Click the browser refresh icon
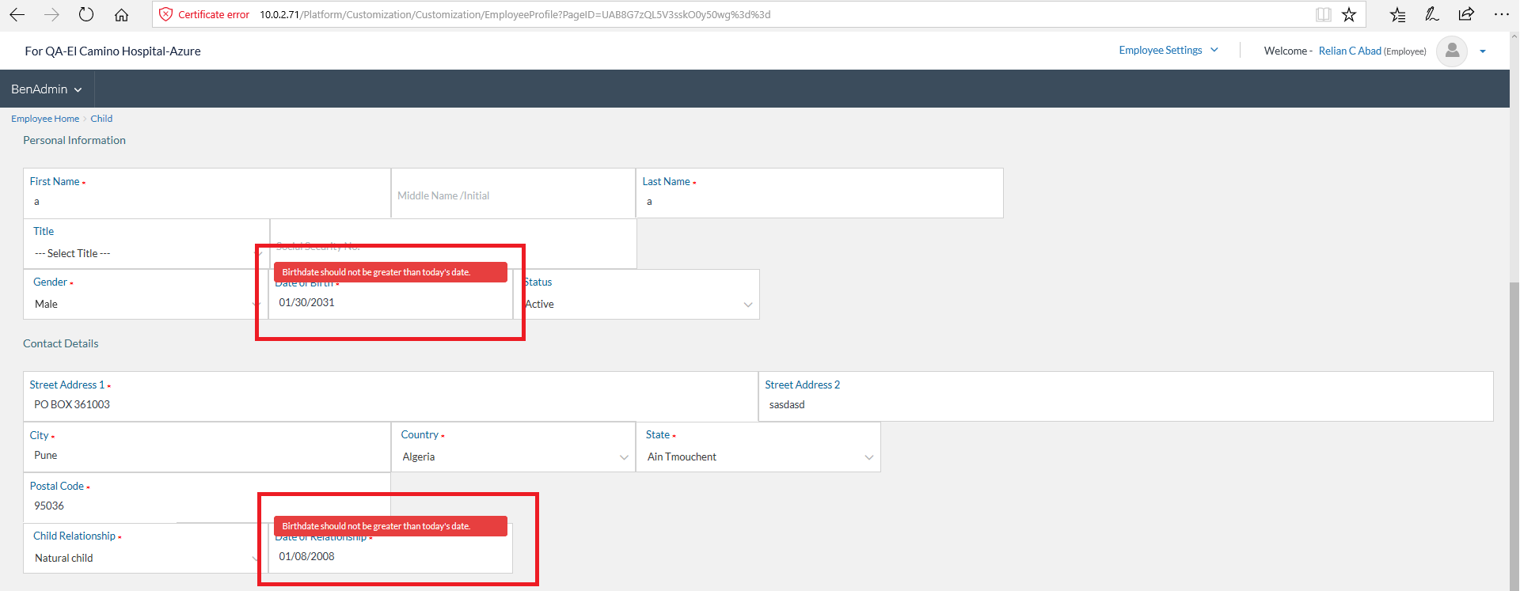Image resolution: width=1520 pixels, height=591 pixels. click(x=86, y=14)
